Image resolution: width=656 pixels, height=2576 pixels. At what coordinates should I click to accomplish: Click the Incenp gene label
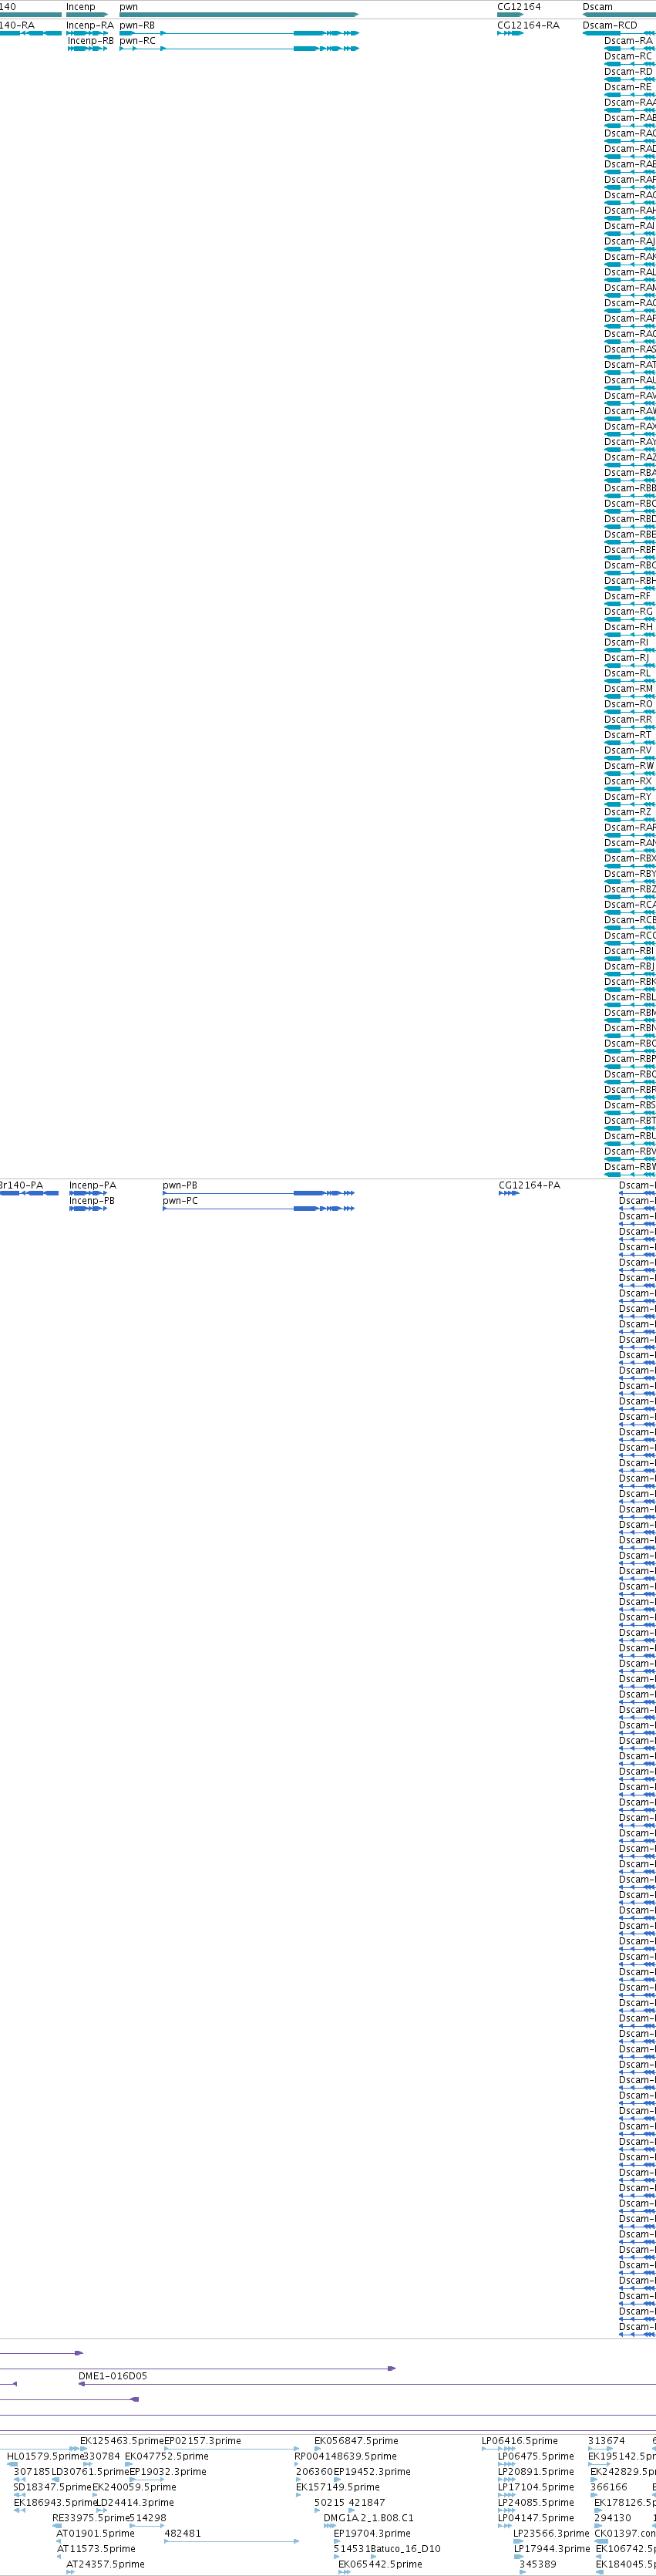click(x=81, y=7)
